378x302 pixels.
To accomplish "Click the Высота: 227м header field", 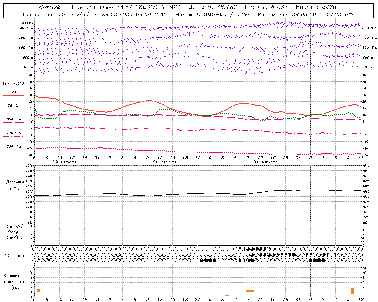I will click(316, 7).
